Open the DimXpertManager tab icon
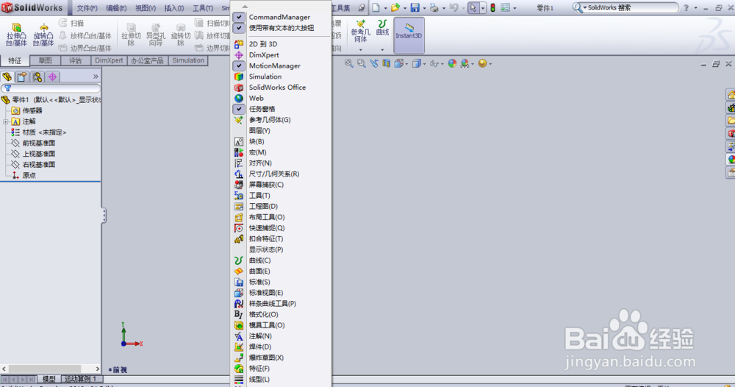 pyautogui.click(x=52, y=77)
